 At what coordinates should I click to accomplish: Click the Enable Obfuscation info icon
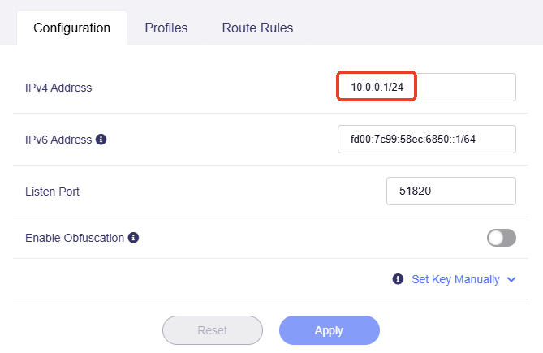point(134,239)
